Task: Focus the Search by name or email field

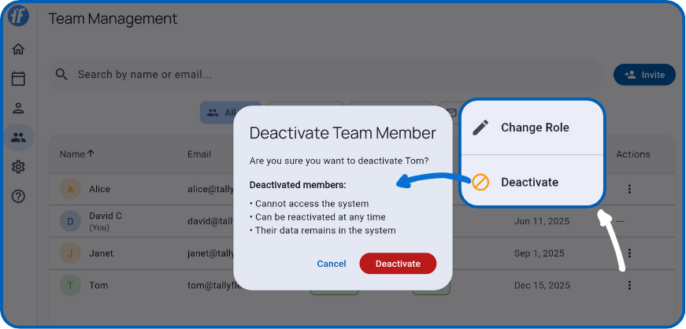Action: (x=325, y=74)
